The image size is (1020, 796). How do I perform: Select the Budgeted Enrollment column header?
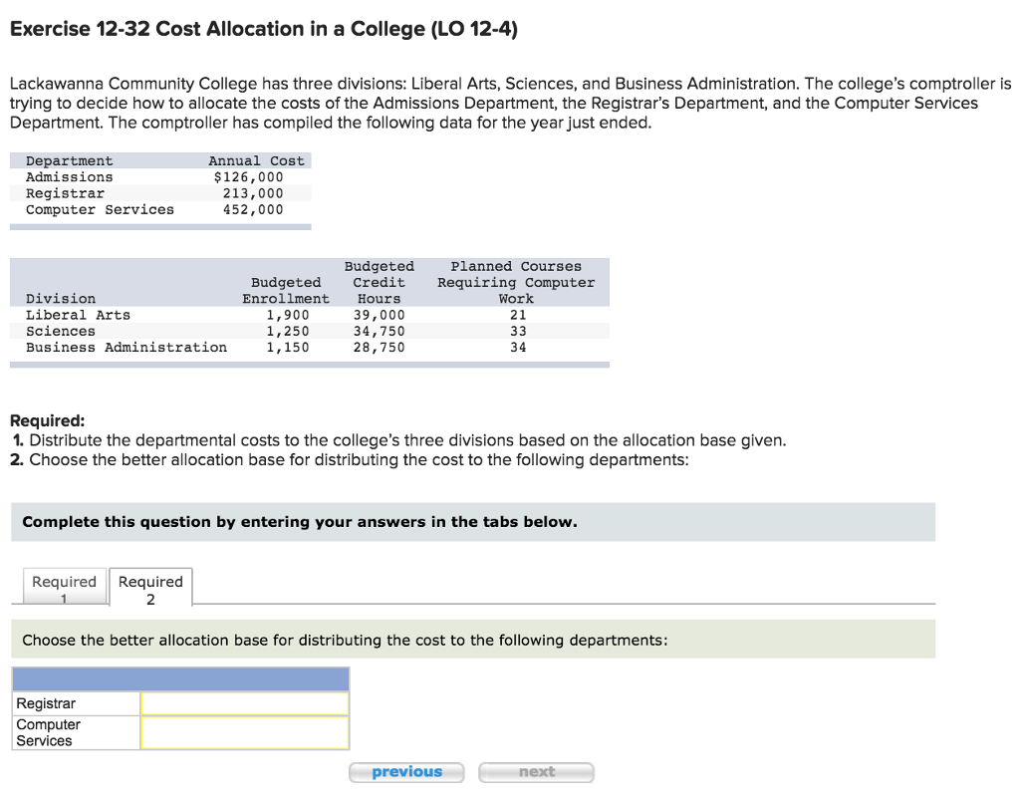(286, 290)
